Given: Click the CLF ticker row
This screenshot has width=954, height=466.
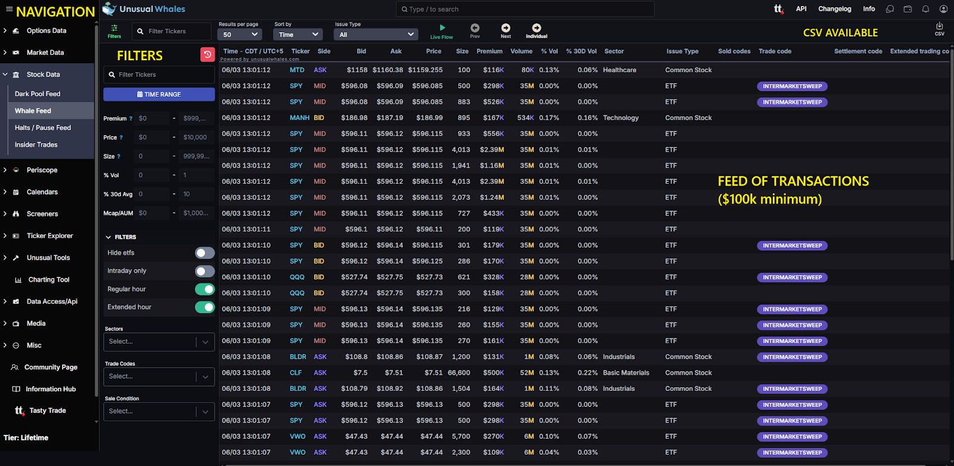Looking at the screenshot, I should coord(585,373).
